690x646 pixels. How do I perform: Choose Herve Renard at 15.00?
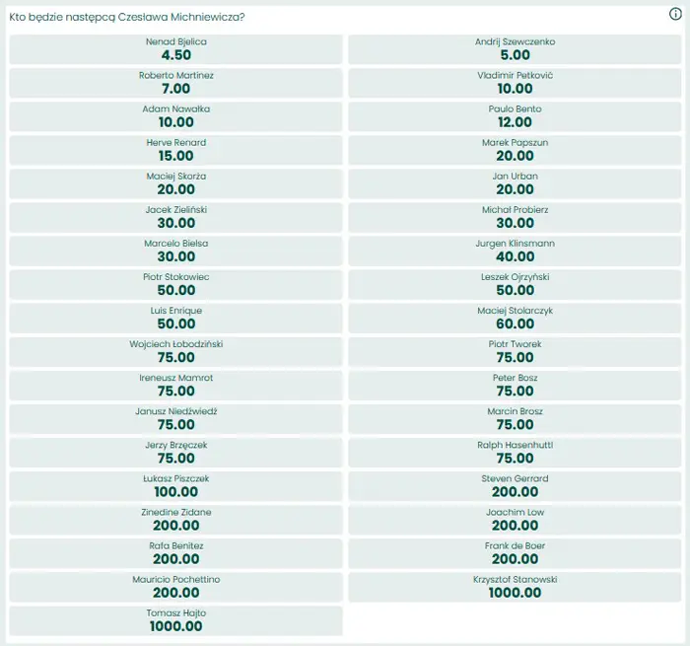tap(175, 151)
